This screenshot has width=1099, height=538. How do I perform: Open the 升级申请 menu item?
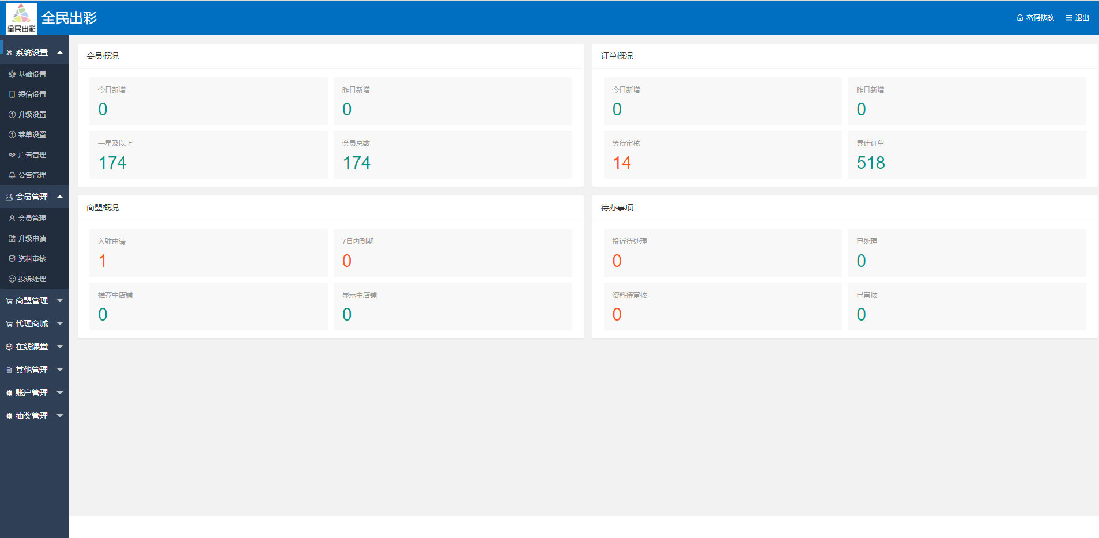click(32, 239)
